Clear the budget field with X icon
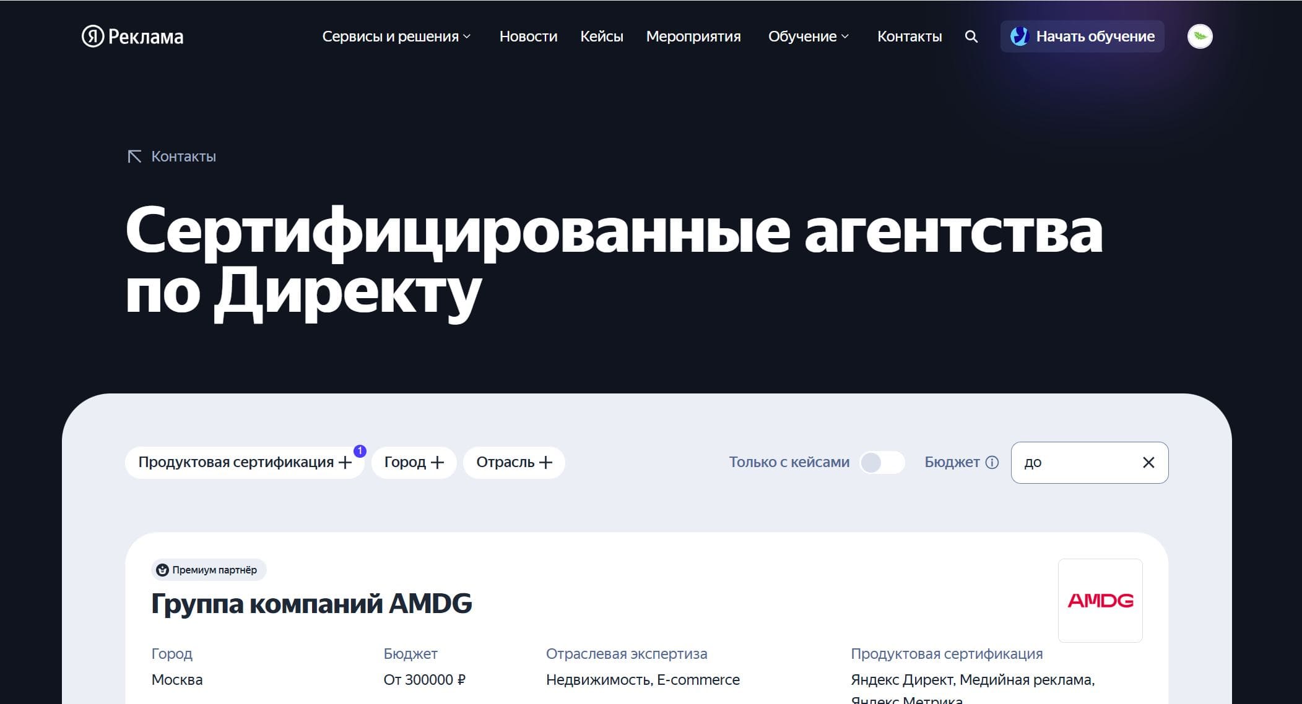 [x=1148, y=462]
